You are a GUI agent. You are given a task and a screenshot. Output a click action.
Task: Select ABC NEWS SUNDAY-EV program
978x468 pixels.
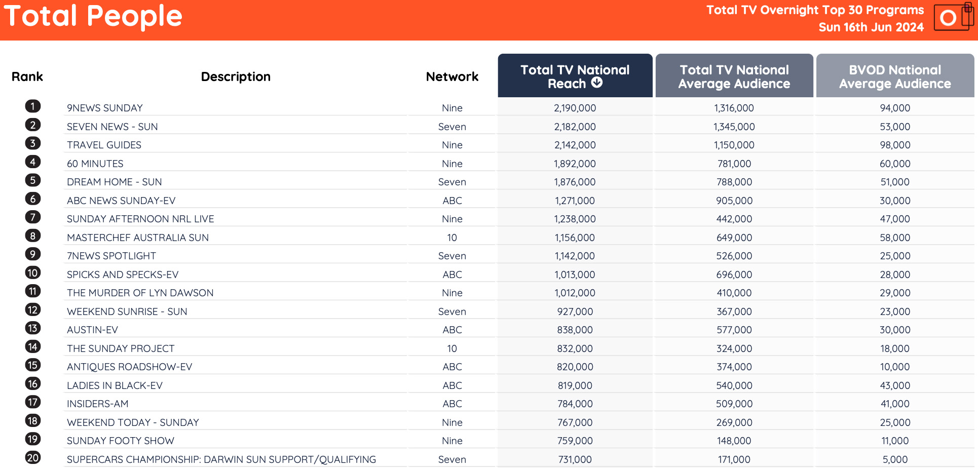121,201
